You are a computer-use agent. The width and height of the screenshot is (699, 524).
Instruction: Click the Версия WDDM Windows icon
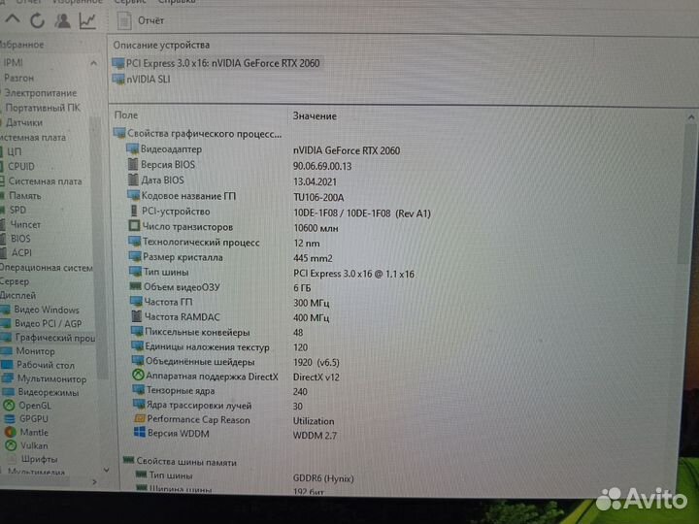click(140, 432)
